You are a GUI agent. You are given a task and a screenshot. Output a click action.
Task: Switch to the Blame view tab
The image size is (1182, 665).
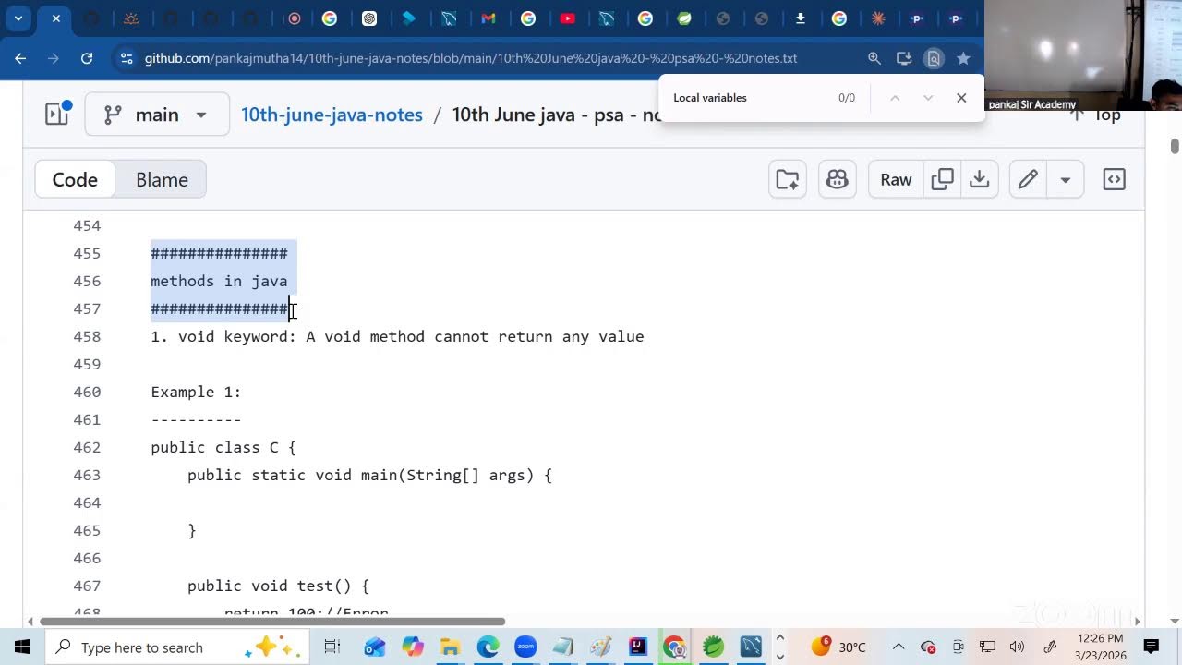tap(162, 179)
